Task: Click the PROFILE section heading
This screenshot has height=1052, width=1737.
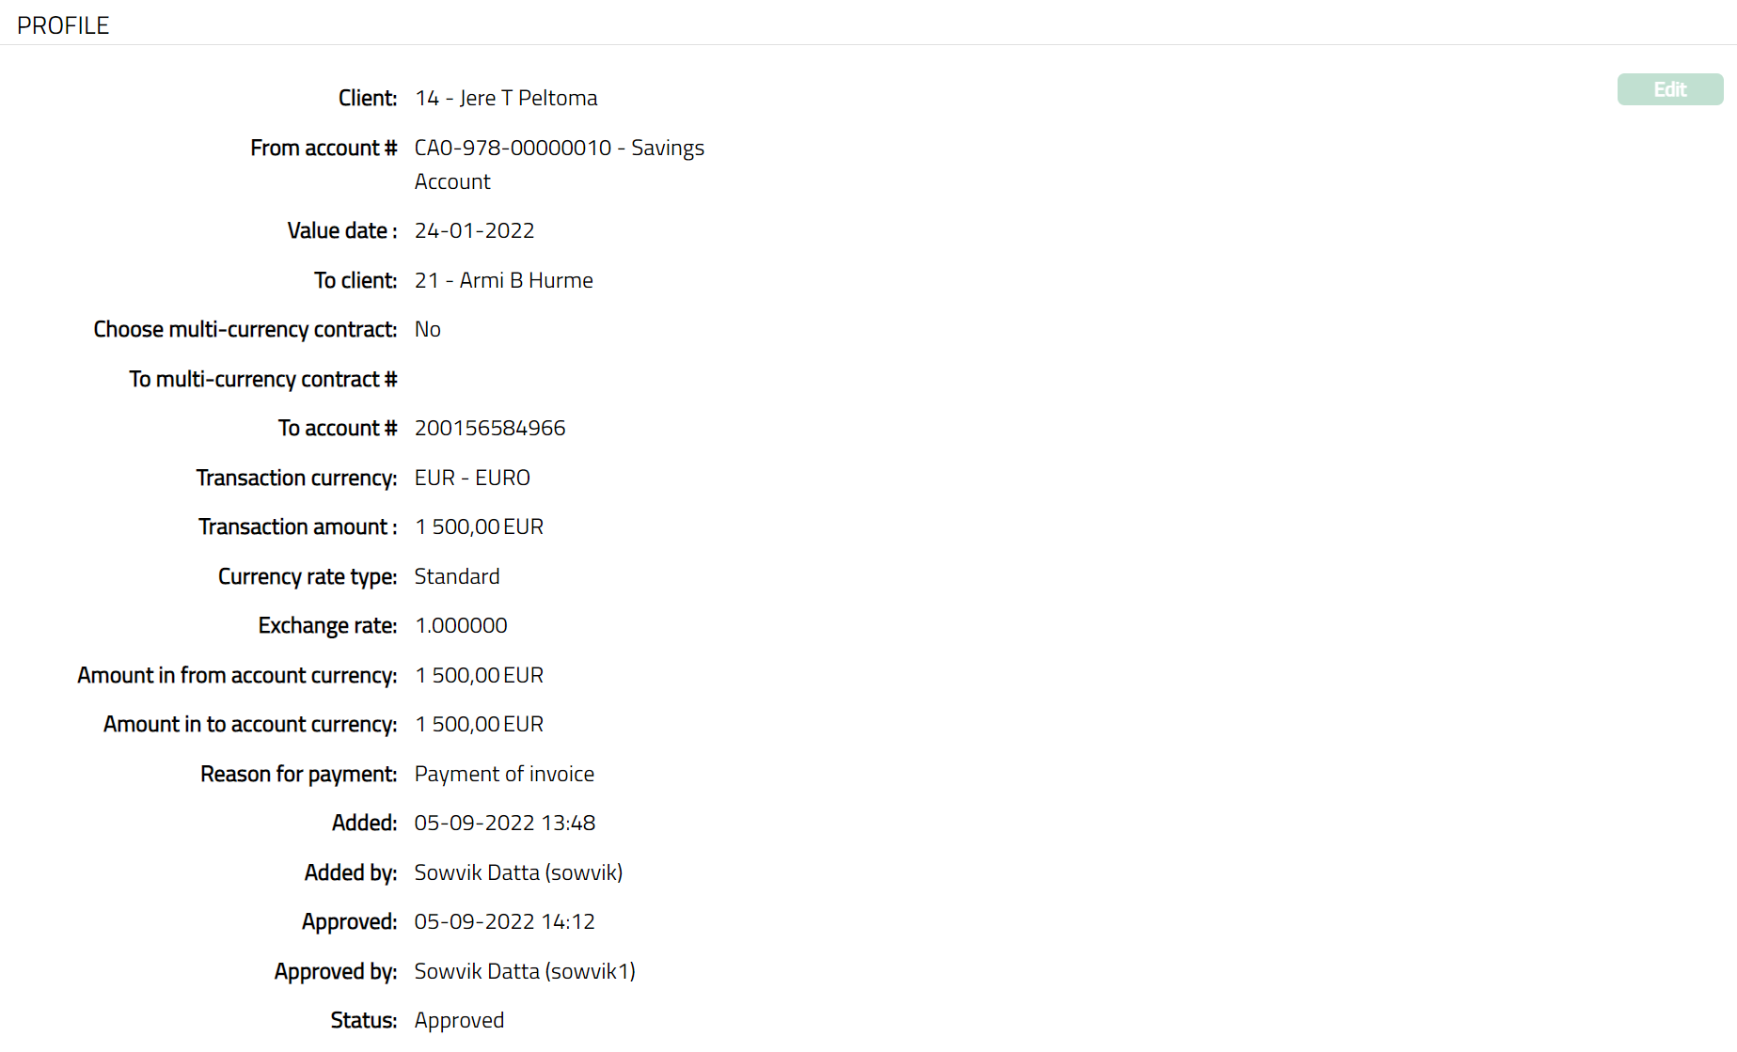Action: click(x=63, y=25)
